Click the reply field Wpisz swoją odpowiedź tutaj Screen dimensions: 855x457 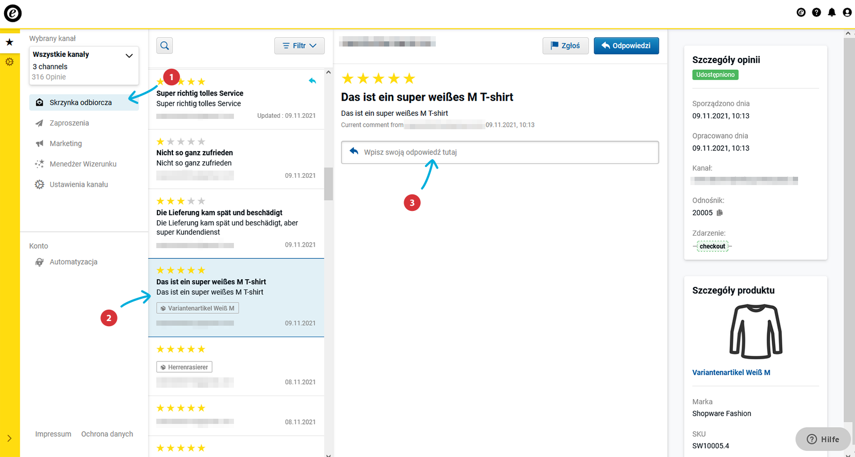click(500, 152)
